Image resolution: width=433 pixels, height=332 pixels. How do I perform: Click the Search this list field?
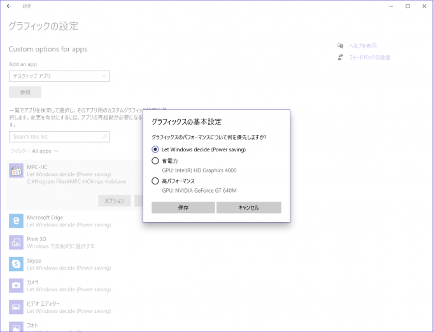pos(59,137)
